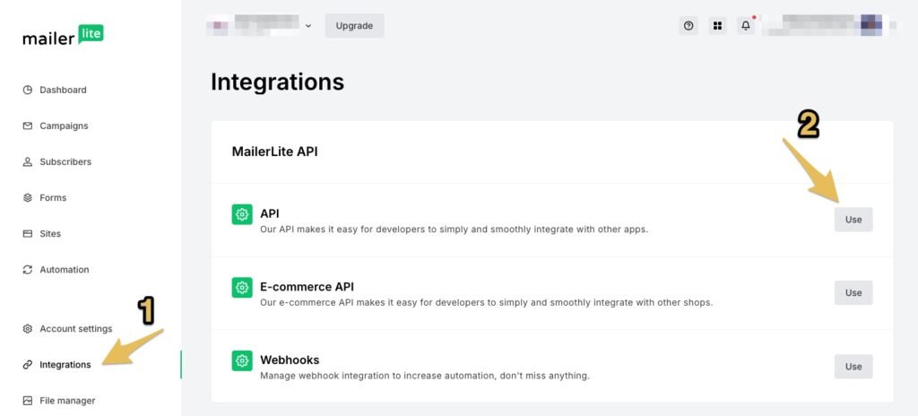Viewport: 918px width, 416px height.
Task: Click the green gear icon beside E-commerce API
Action: [x=242, y=288]
